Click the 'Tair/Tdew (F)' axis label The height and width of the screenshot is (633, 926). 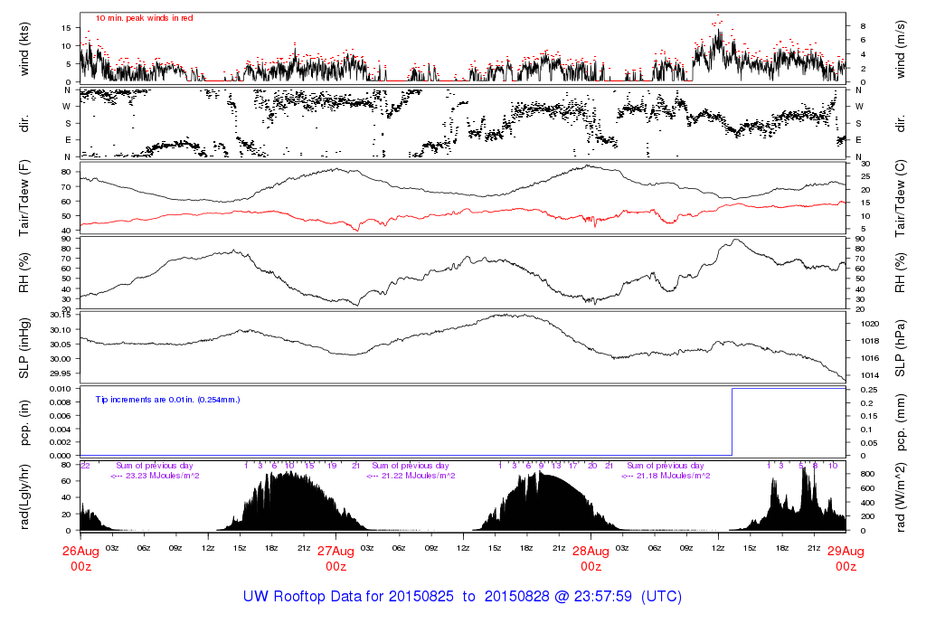point(24,197)
